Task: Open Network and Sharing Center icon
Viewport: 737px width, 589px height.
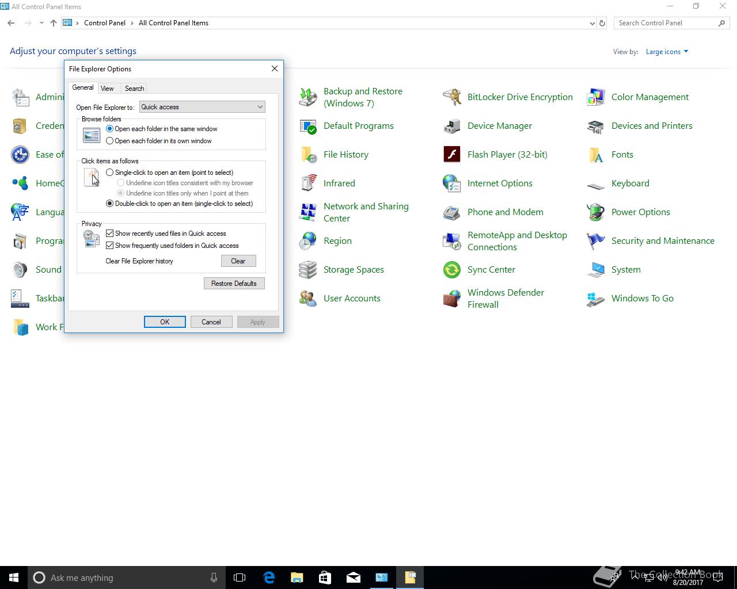Action: [308, 212]
